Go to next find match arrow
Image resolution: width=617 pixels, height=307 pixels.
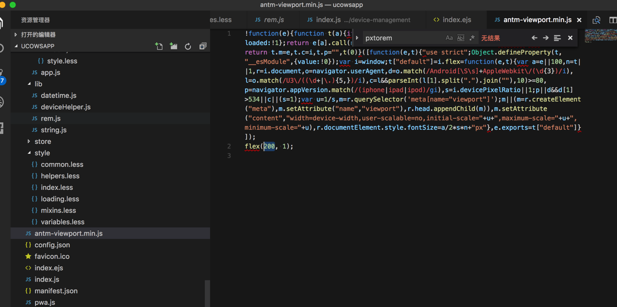tap(546, 38)
